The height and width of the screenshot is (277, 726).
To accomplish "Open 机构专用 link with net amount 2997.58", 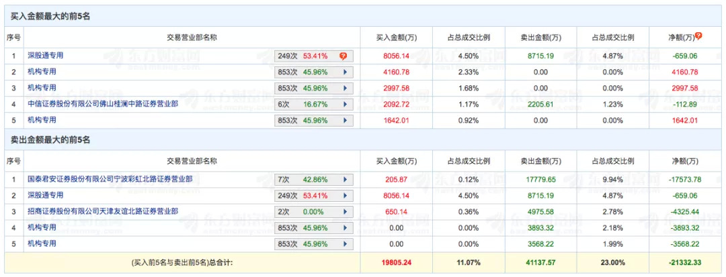I will (x=42, y=88).
